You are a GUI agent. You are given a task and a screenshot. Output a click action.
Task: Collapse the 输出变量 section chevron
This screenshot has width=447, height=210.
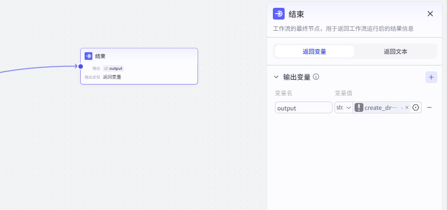(277, 77)
